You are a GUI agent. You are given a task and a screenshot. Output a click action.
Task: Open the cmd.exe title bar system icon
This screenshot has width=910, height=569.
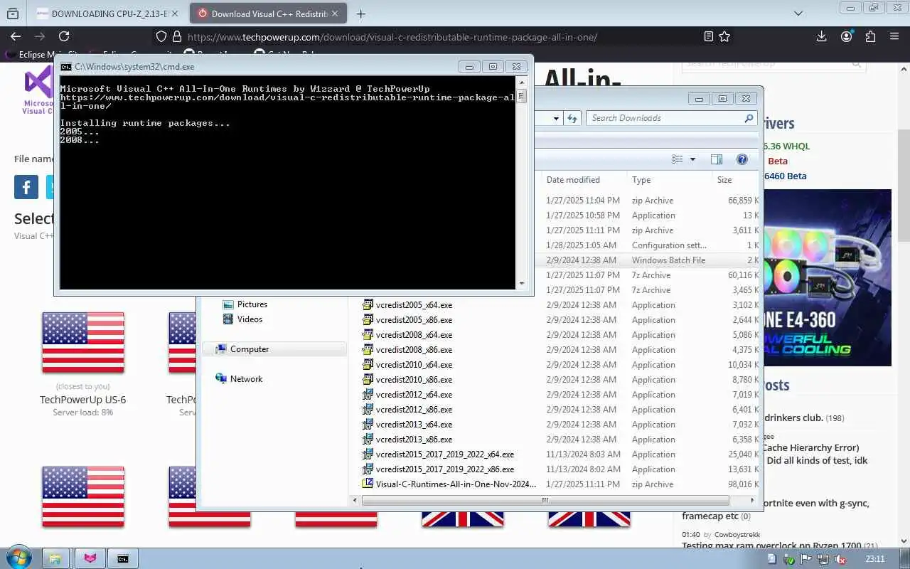coord(66,66)
